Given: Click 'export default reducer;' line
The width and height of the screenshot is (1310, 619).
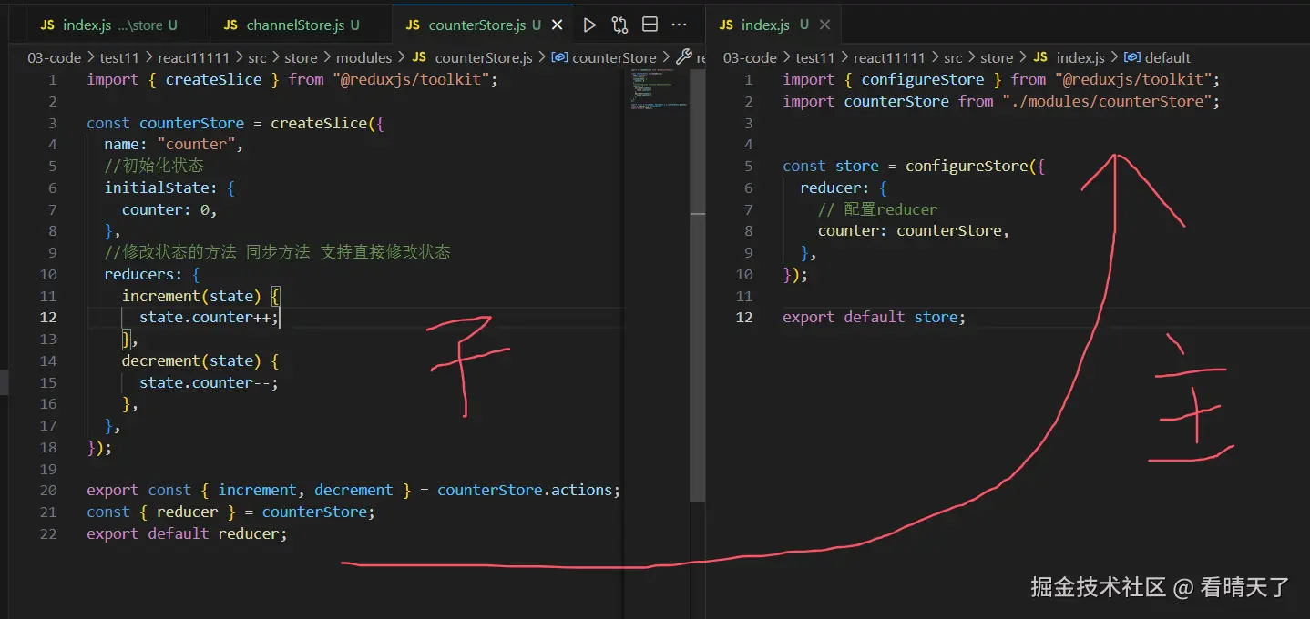Looking at the screenshot, I should (187, 533).
